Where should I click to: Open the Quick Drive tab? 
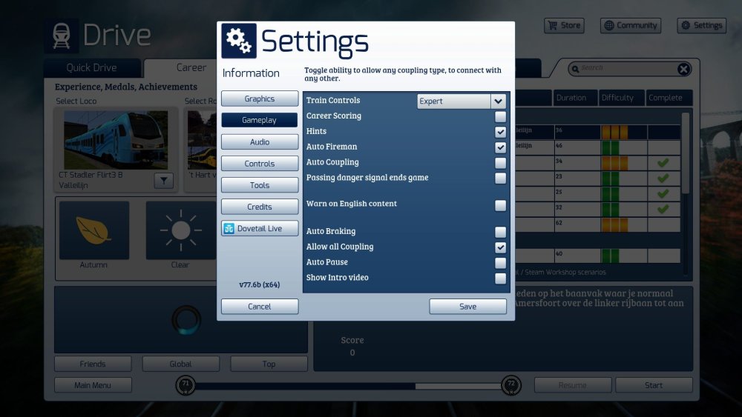pos(91,68)
